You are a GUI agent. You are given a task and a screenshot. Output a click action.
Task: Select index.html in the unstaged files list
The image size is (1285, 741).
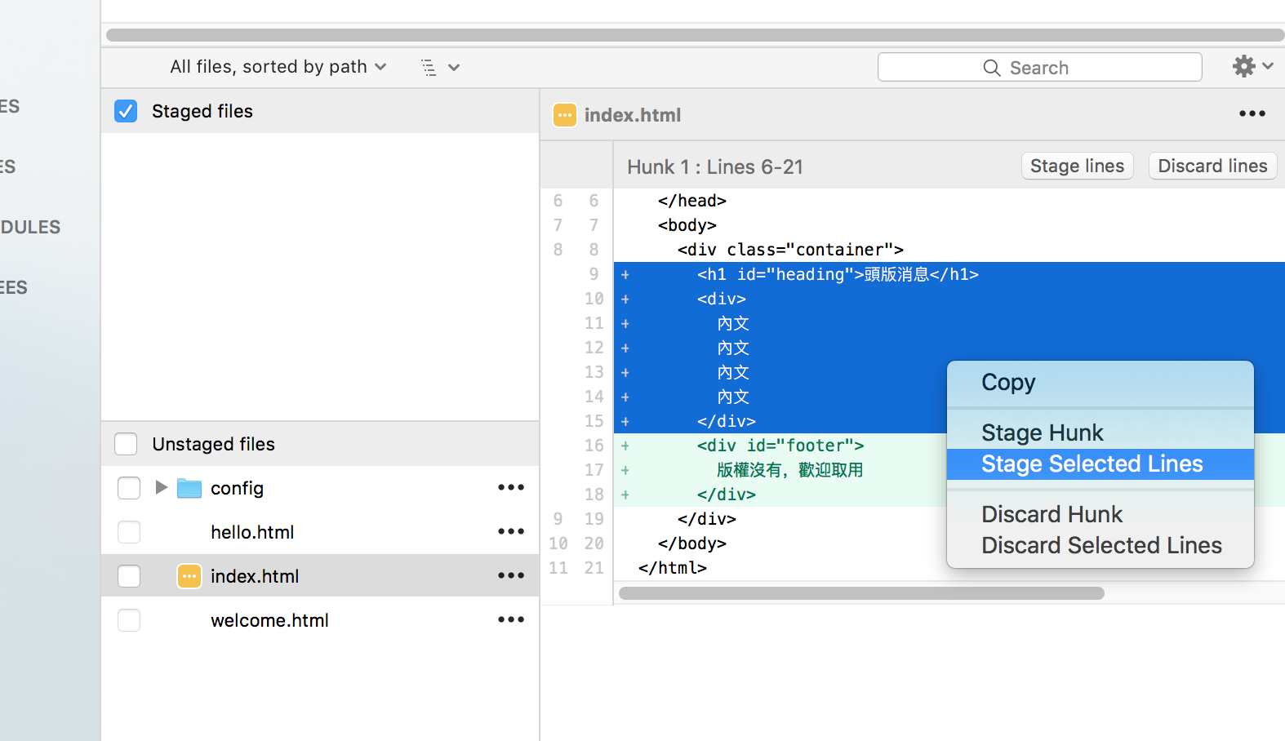click(255, 576)
